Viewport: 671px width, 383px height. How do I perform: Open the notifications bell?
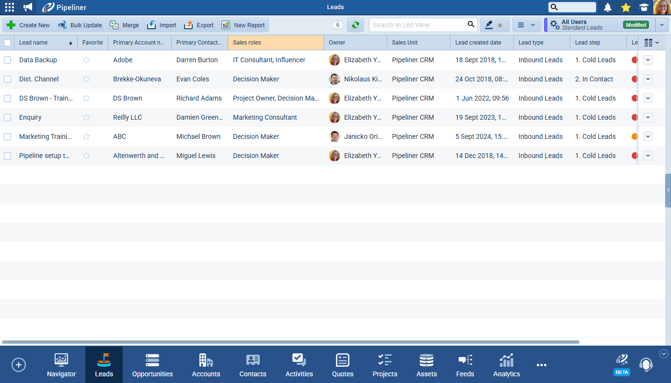click(x=607, y=7)
